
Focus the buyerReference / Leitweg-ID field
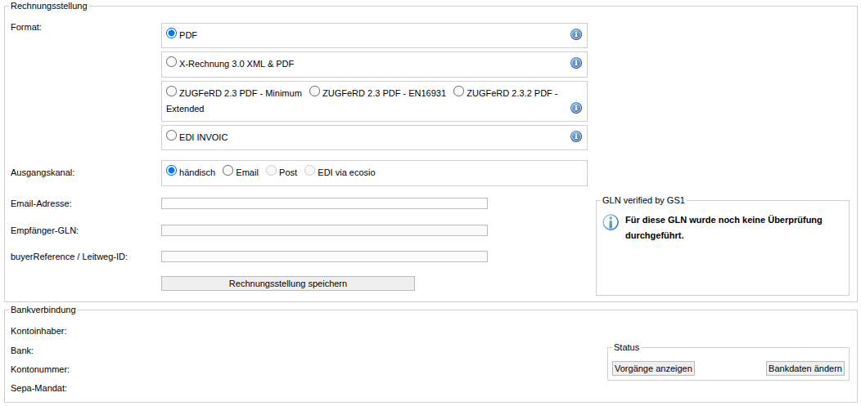pyautogui.click(x=324, y=257)
